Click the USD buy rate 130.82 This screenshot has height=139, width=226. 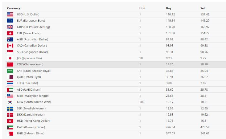pos(171,14)
